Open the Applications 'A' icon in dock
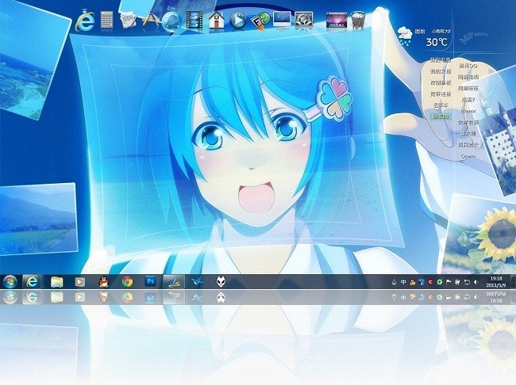This screenshot has height=385, width=516. 150,21
